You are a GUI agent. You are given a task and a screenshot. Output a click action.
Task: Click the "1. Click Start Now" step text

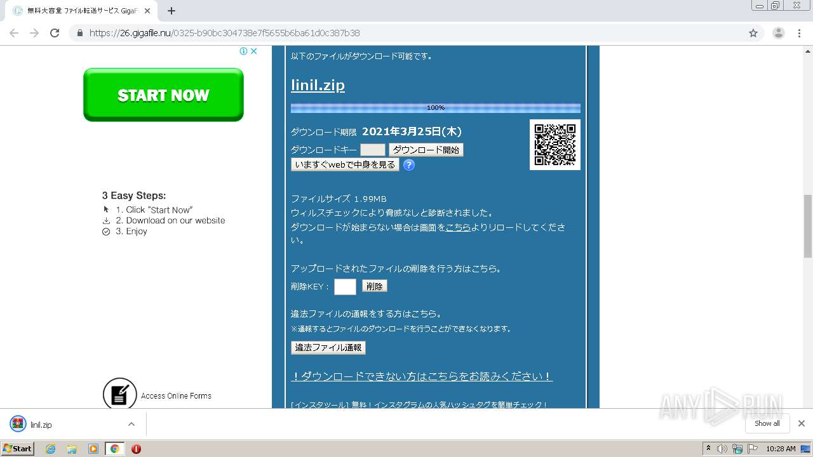(x=154, y=209)
